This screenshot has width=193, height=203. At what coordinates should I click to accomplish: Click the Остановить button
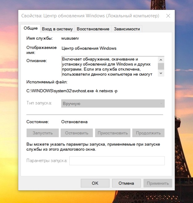(x=77, y=133)
